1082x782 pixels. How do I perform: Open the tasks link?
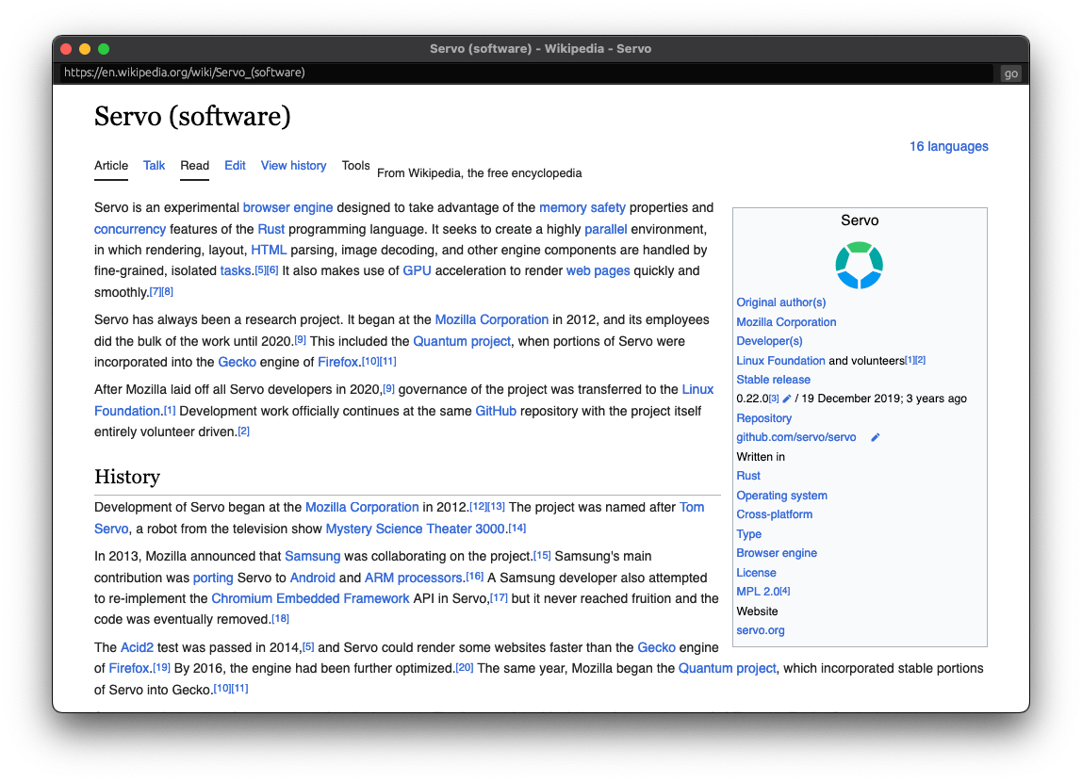pyautogui.click(x=236, y=271)
